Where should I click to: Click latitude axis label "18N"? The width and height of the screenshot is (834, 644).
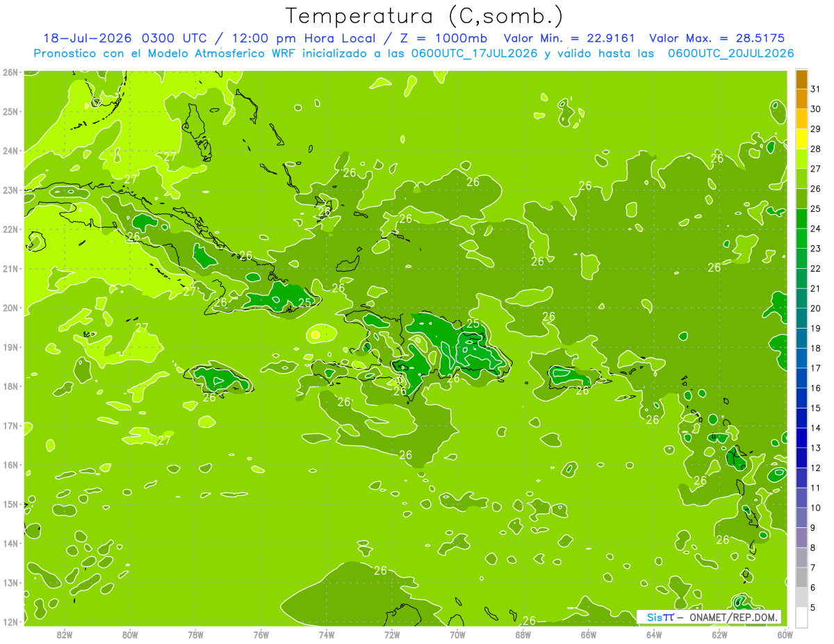coord(10,386)
